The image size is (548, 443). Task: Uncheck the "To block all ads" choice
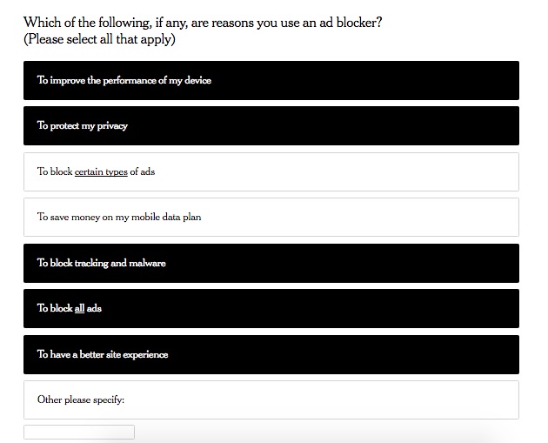(271, 308)
